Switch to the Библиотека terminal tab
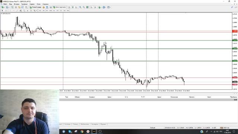Image resolution: width=238 pixels, height=134 pixels. coord(85,124)
